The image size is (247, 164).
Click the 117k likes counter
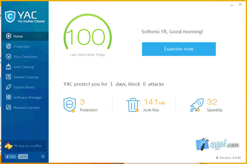[23, 157]
